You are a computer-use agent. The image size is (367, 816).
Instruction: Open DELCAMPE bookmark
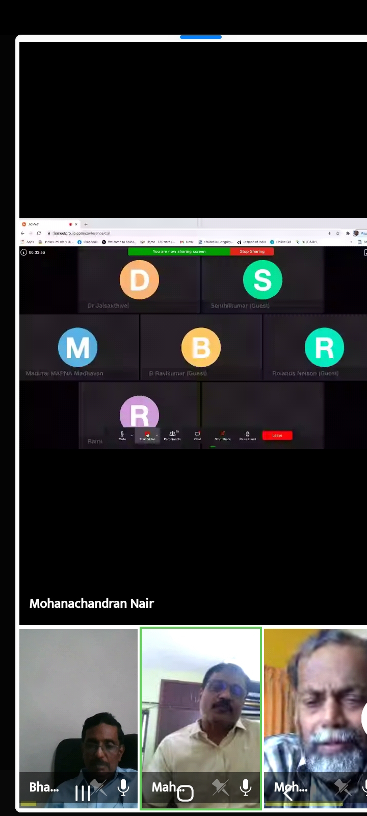point(307,242)
